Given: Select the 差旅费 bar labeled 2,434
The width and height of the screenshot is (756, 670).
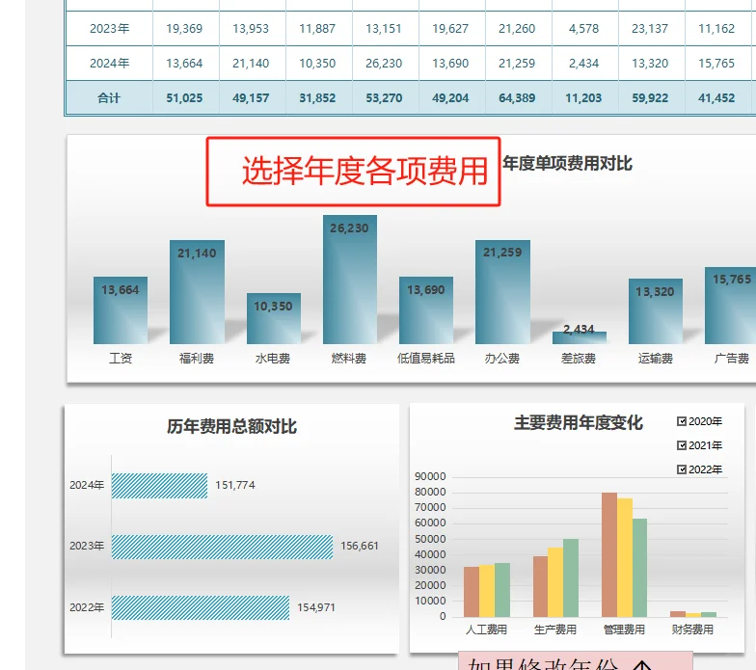Looking at the screenshot, I should (x=579, y=337).
